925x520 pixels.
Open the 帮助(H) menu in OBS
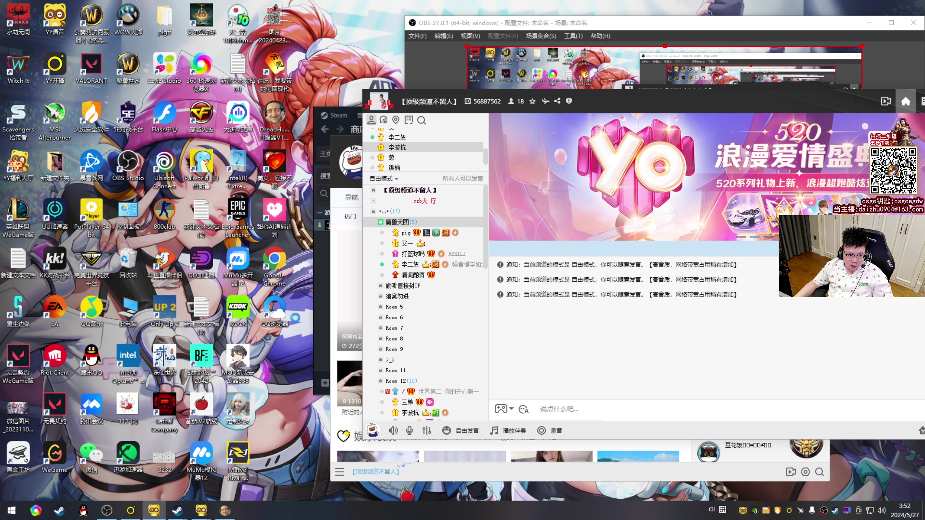(600, 36)
